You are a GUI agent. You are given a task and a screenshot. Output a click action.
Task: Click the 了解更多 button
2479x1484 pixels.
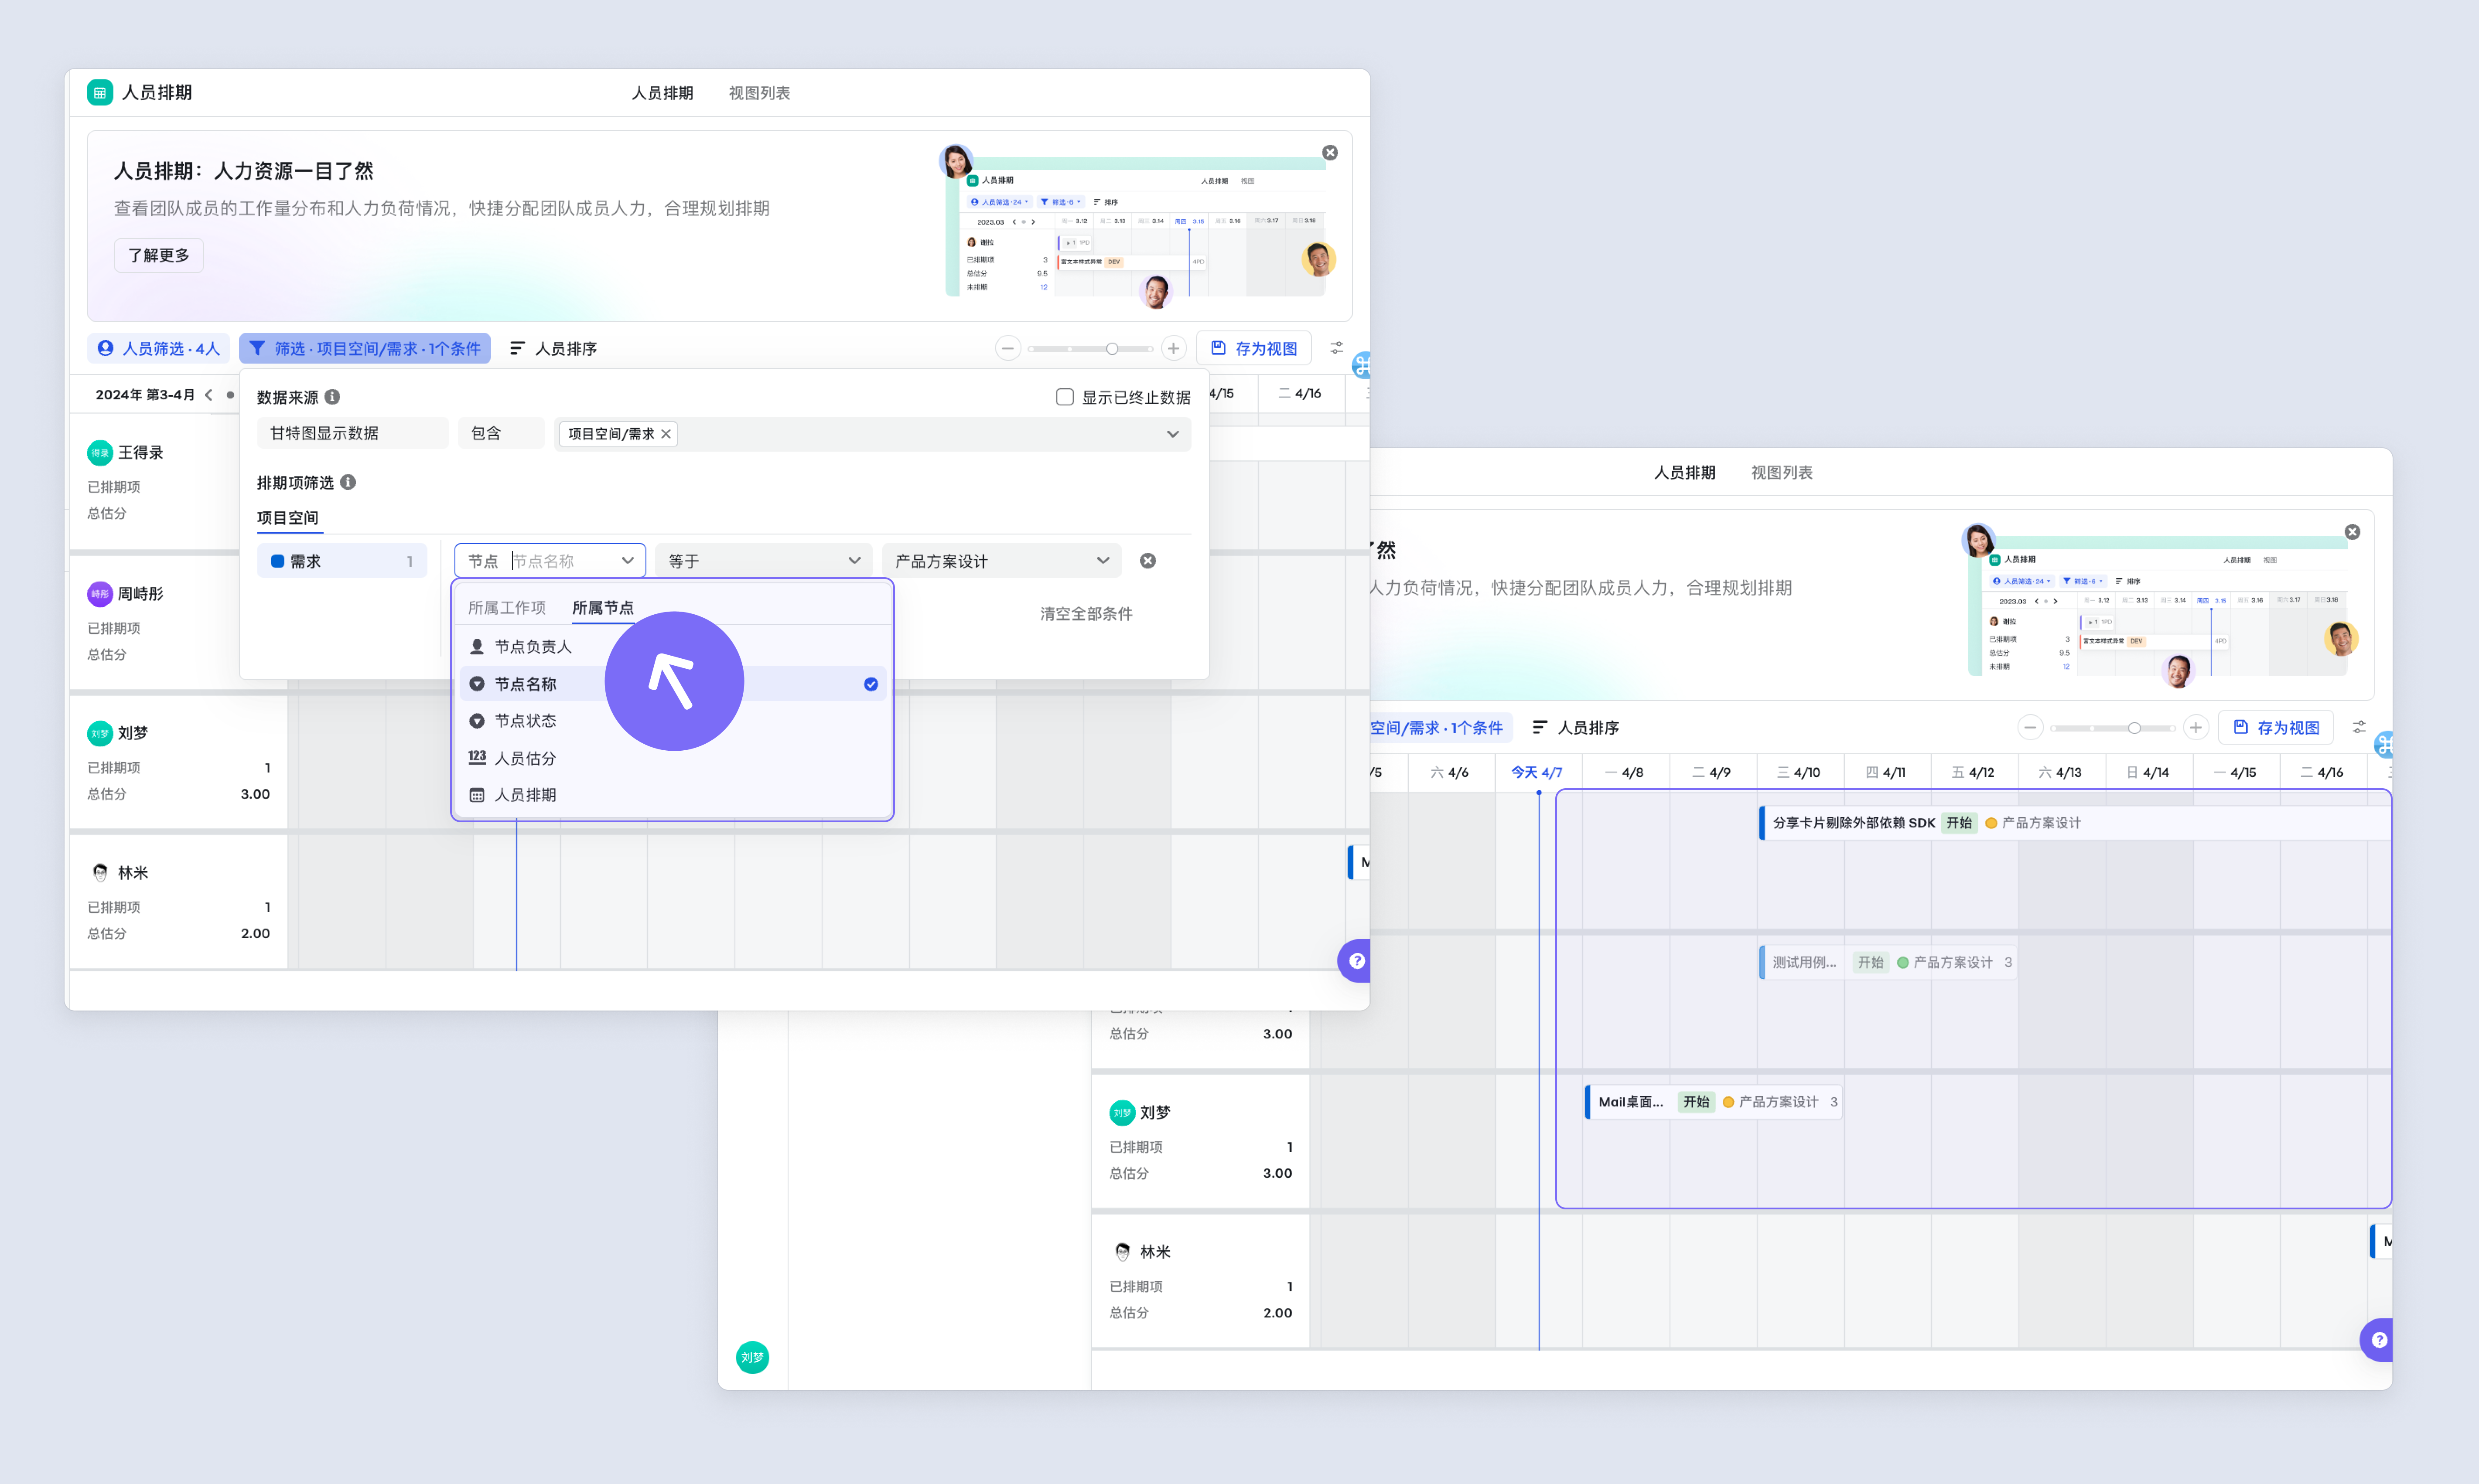[159, 255]
